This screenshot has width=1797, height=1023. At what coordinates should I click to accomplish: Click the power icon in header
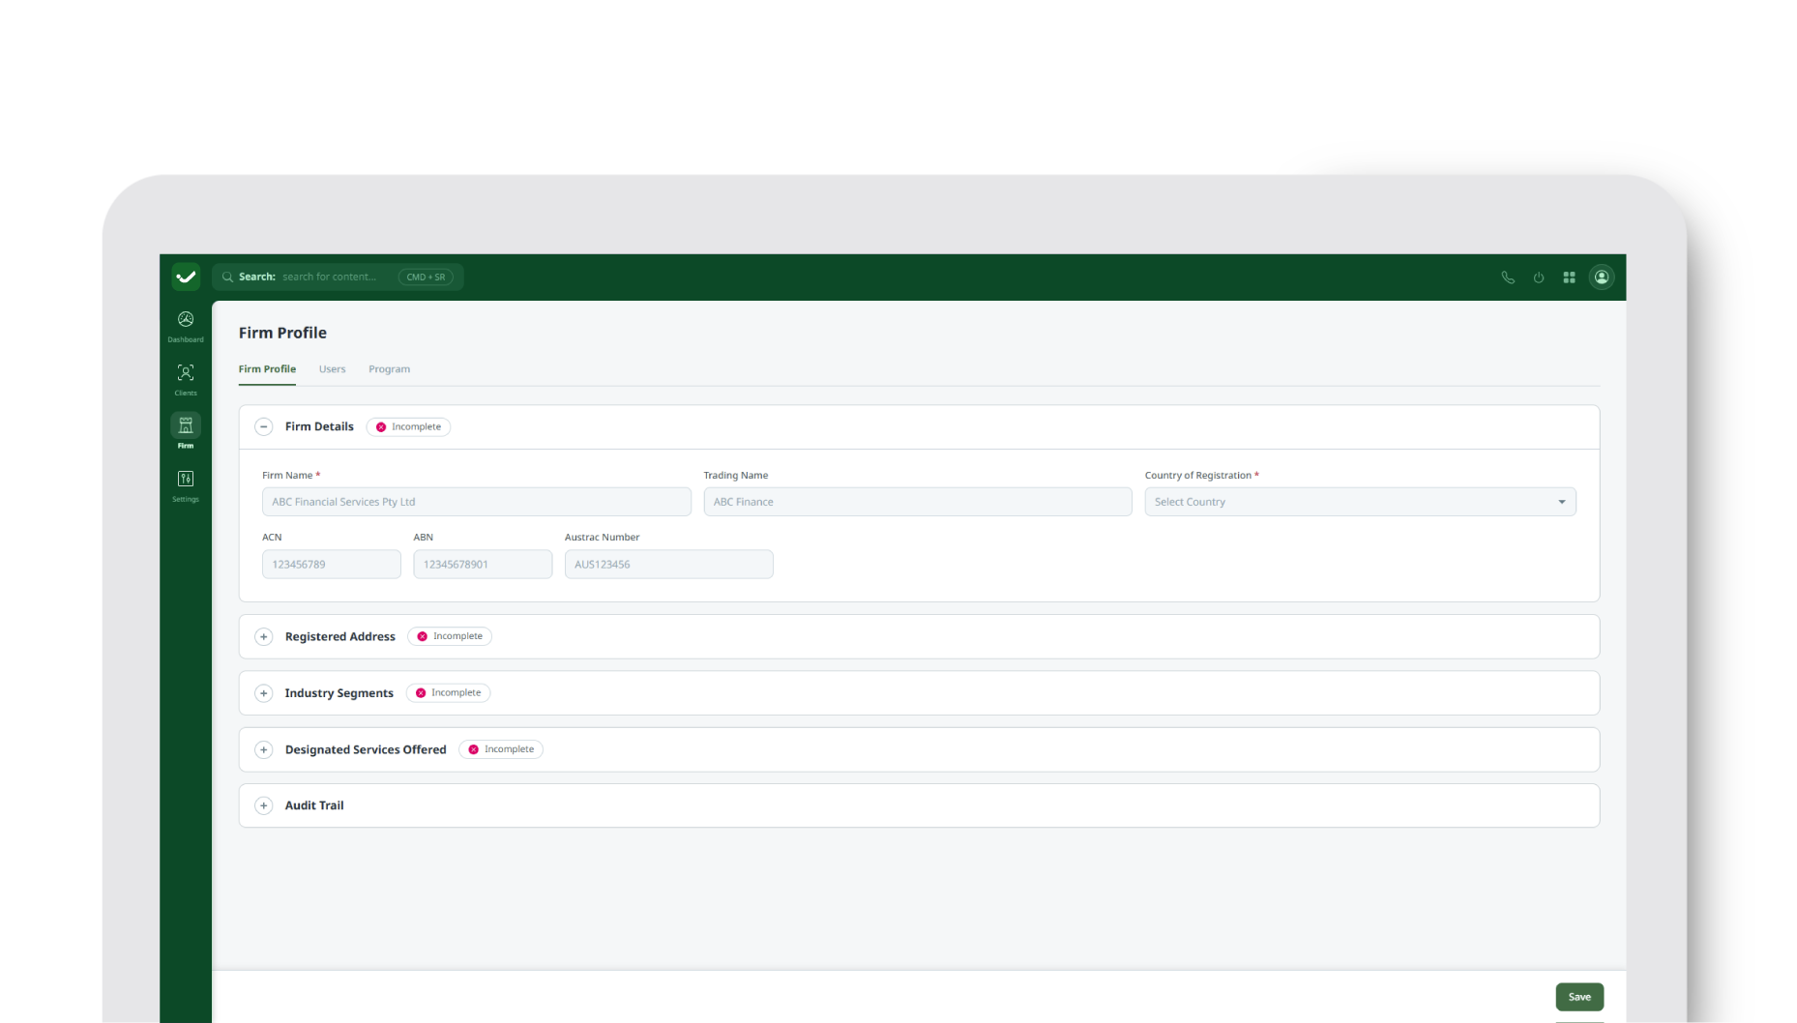1539,278
